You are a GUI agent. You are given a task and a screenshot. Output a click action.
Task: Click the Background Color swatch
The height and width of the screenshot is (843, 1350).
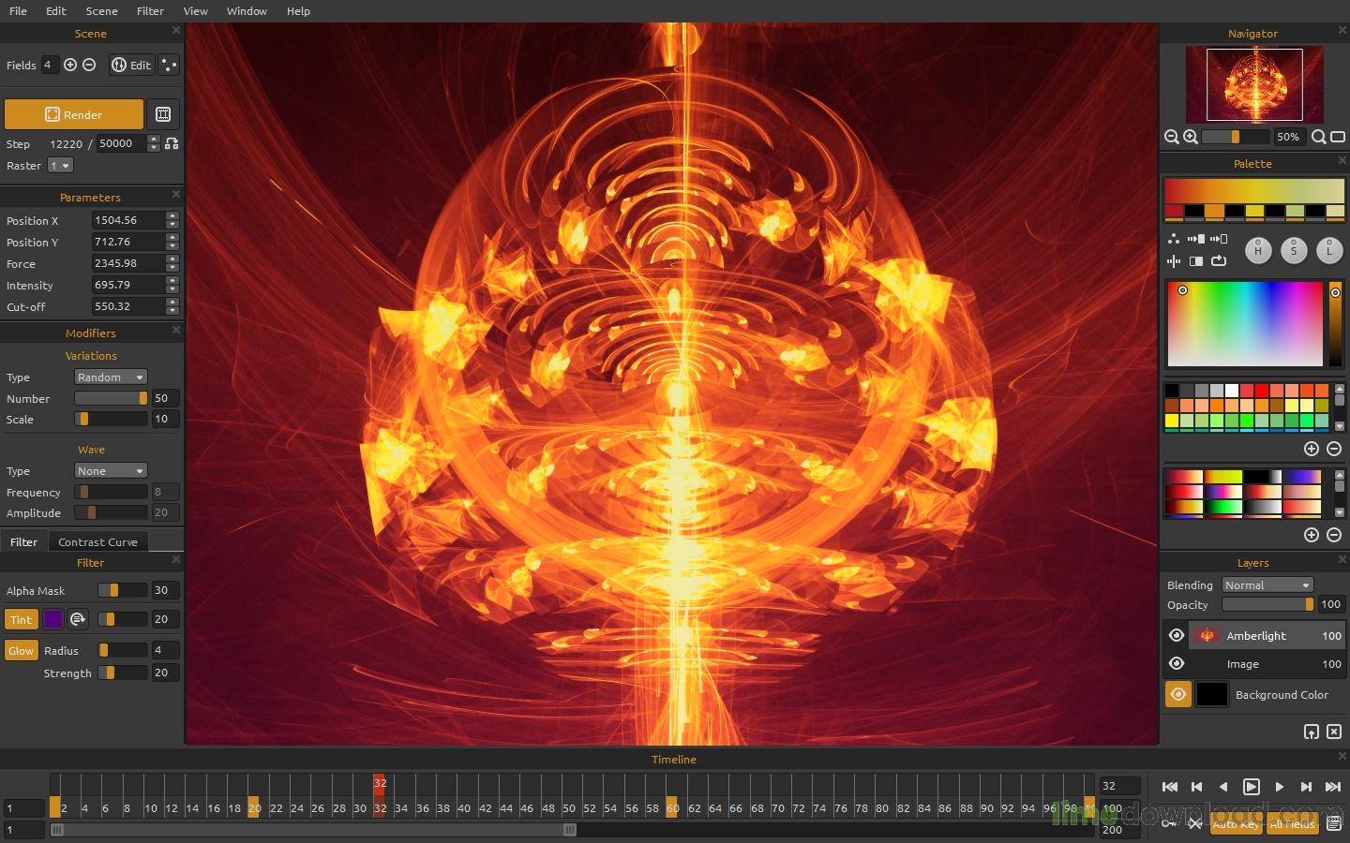[1212, 694]
